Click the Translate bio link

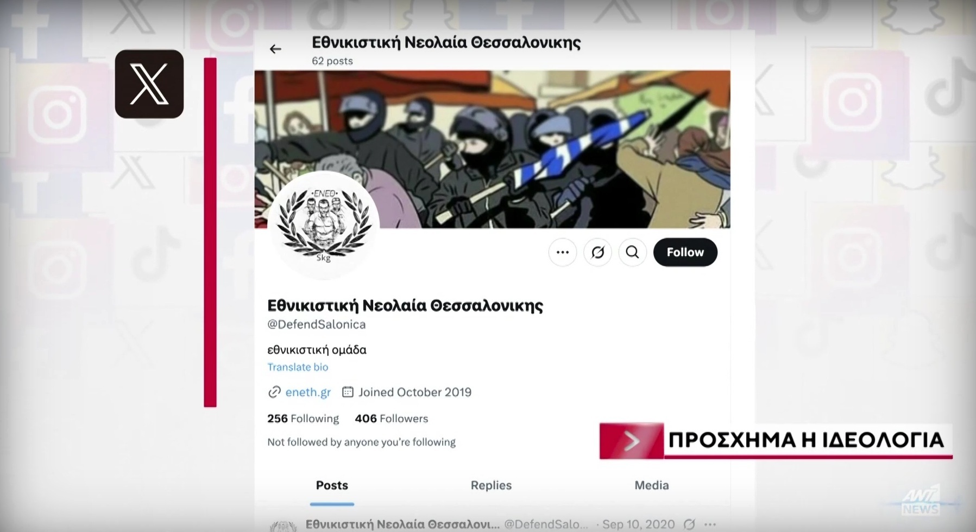298,367
